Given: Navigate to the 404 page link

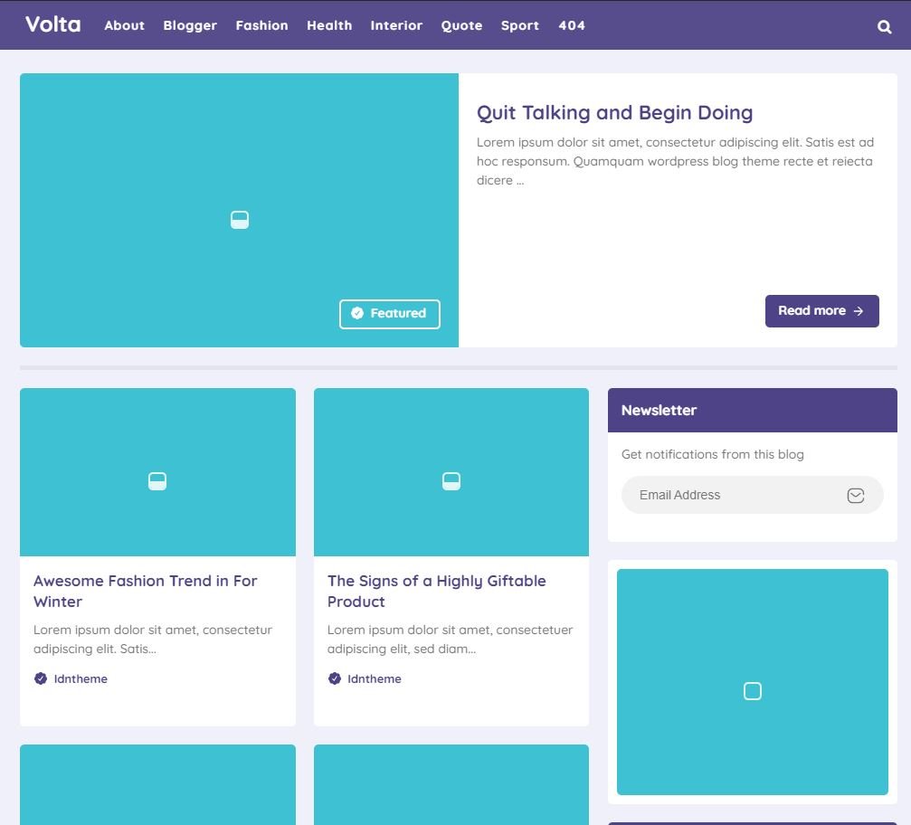Looking at the screenshot, I should (x=571, y=25).
